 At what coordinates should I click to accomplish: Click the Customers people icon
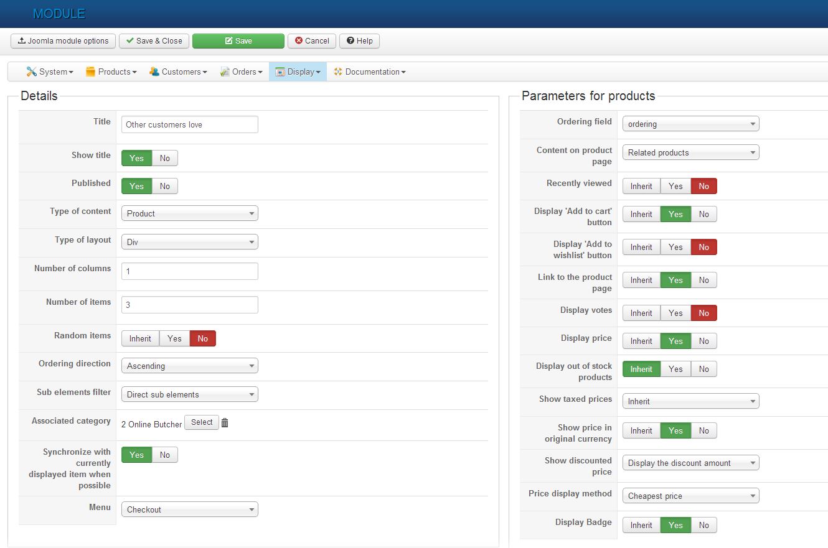(x=154, y=72)
